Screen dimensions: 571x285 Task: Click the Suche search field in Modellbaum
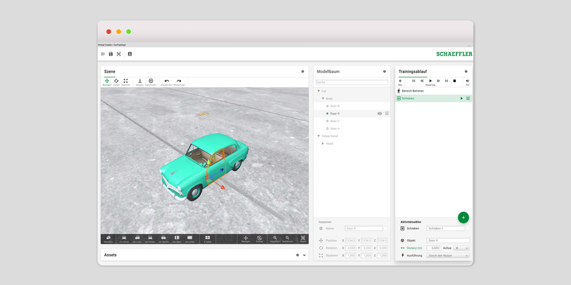point(352,83)
